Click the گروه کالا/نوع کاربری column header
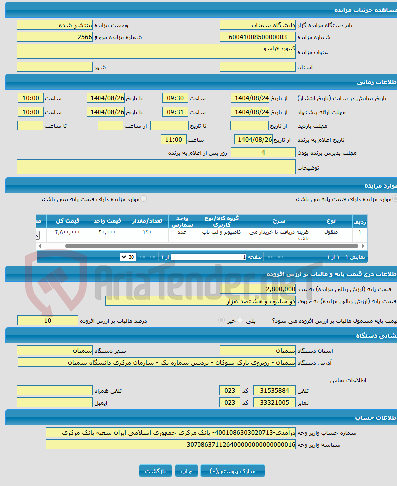The height and width of the screenshot is (486, 397). pyautogui.click(x=222, y=221)
